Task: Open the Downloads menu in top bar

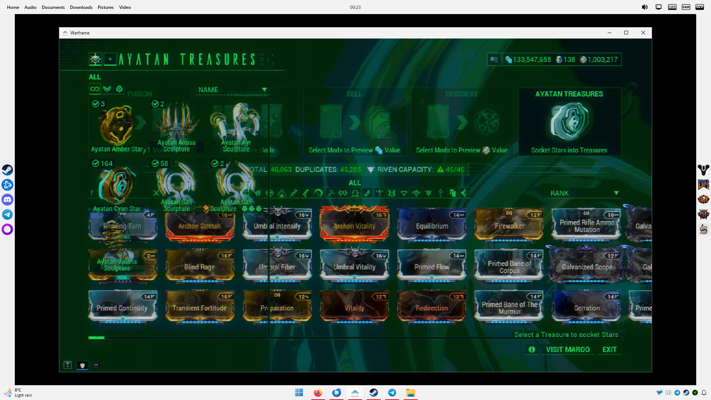Action: [81, 7]
